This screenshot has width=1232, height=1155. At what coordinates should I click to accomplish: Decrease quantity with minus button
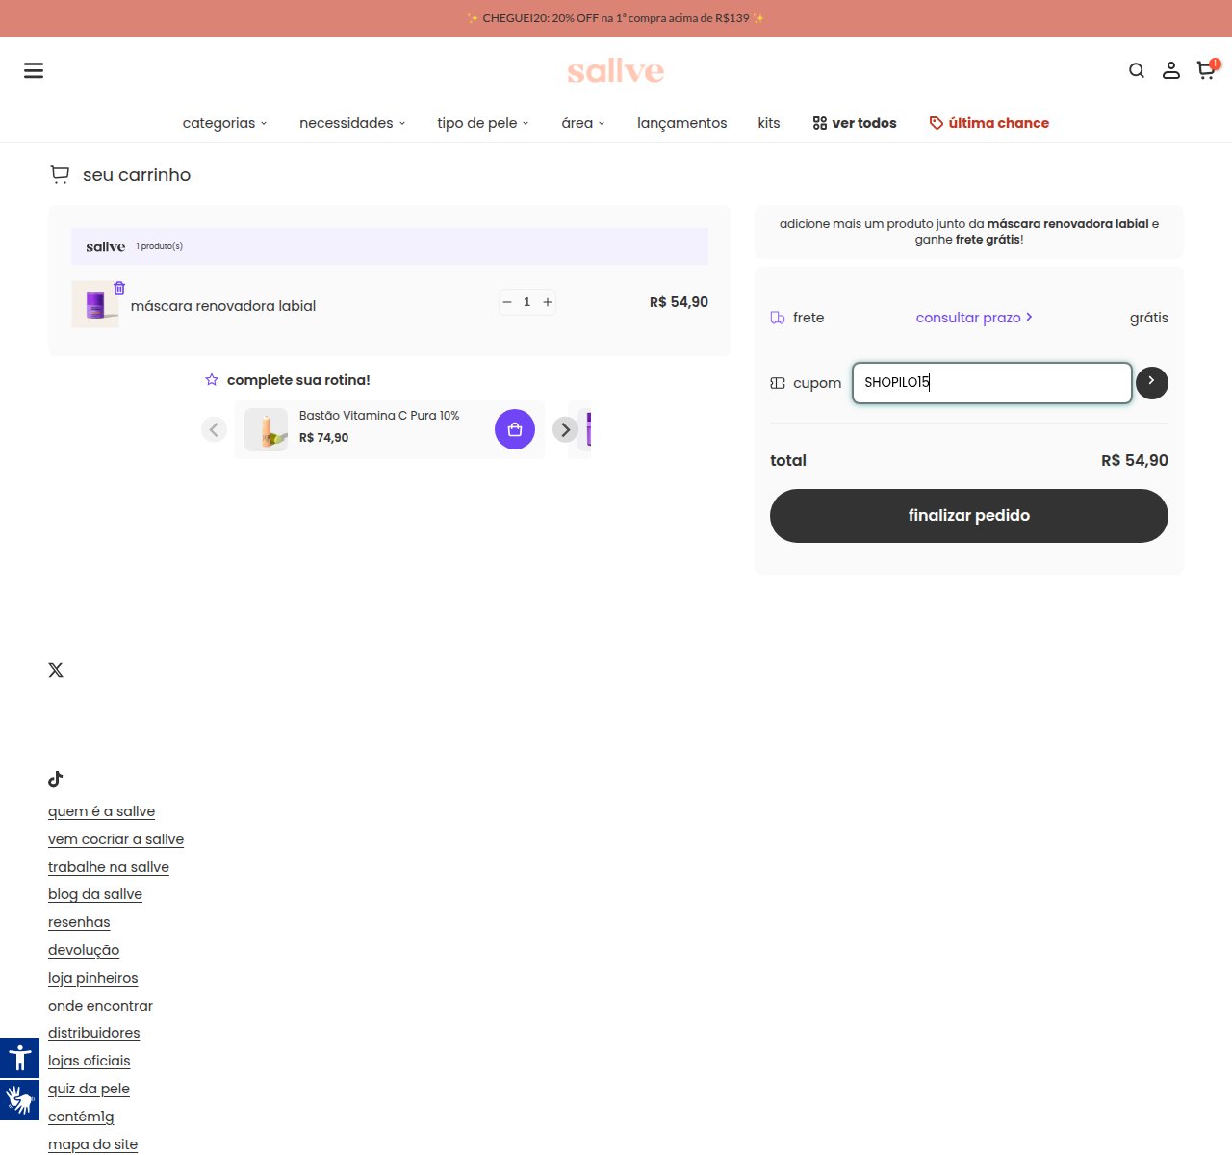[x=507, y=302]
